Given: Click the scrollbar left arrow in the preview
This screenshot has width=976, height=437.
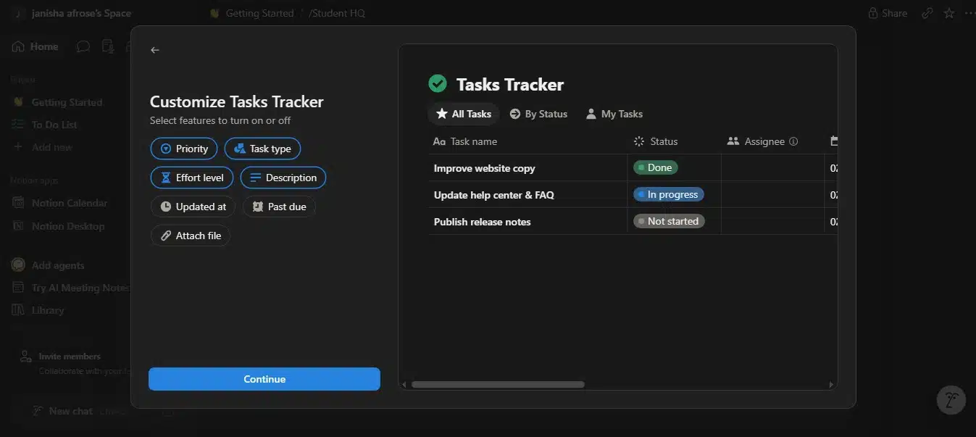Looking at the screenshot, I should click(x=404, y=384).
